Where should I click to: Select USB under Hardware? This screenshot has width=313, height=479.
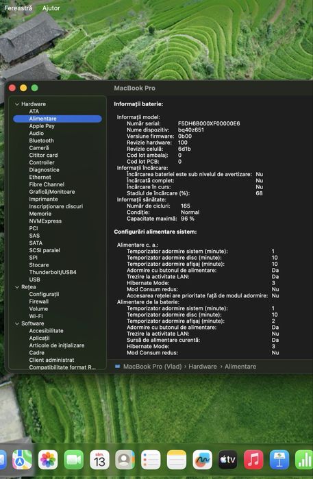click(x=34, y=280)
